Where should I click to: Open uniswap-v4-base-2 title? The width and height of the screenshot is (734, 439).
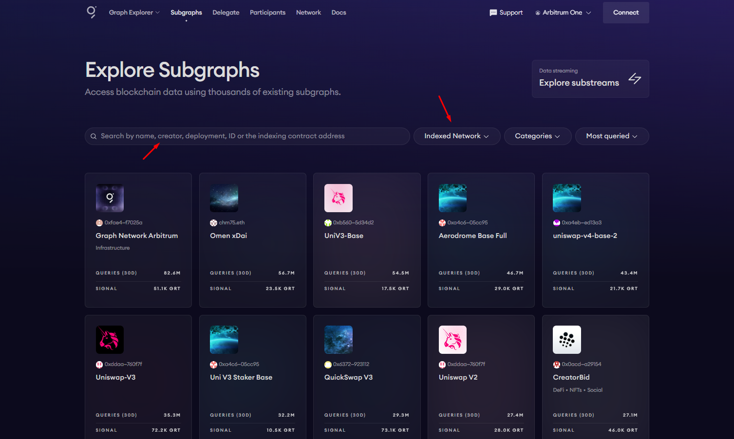[x=585, y=236]
